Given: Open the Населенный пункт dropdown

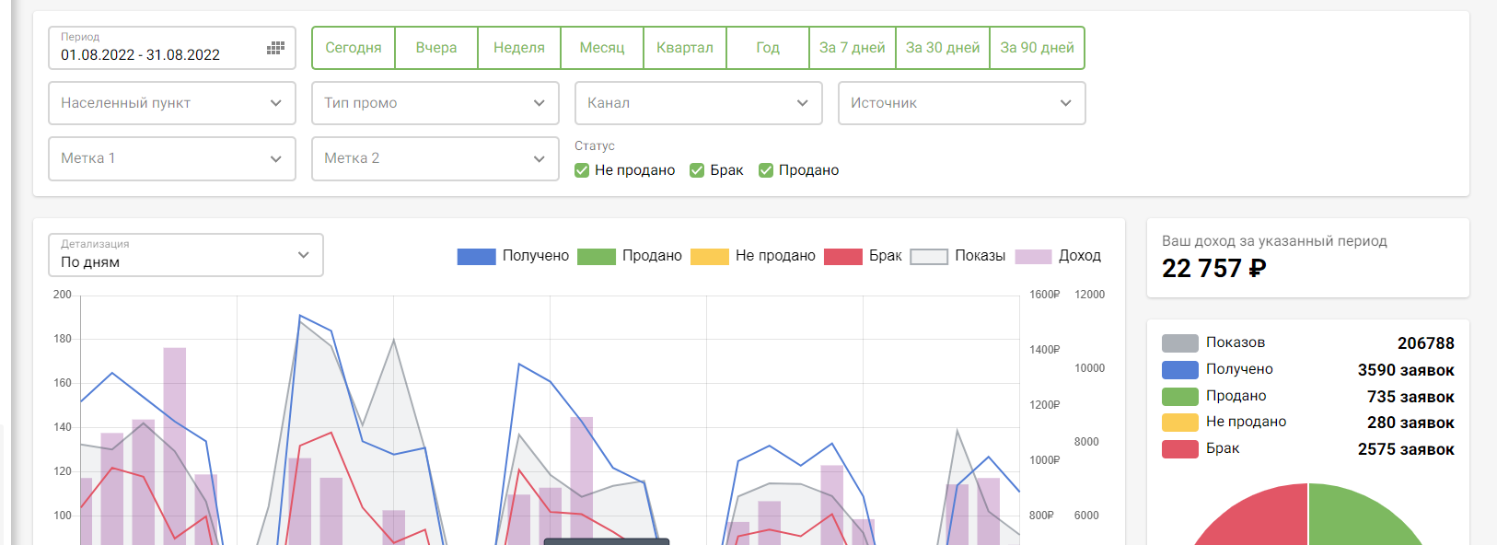Looking at the screenshot, I should pyautogui.click(x=172, y=103).
